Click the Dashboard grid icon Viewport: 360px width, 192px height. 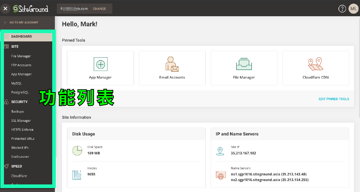(6, 36)
